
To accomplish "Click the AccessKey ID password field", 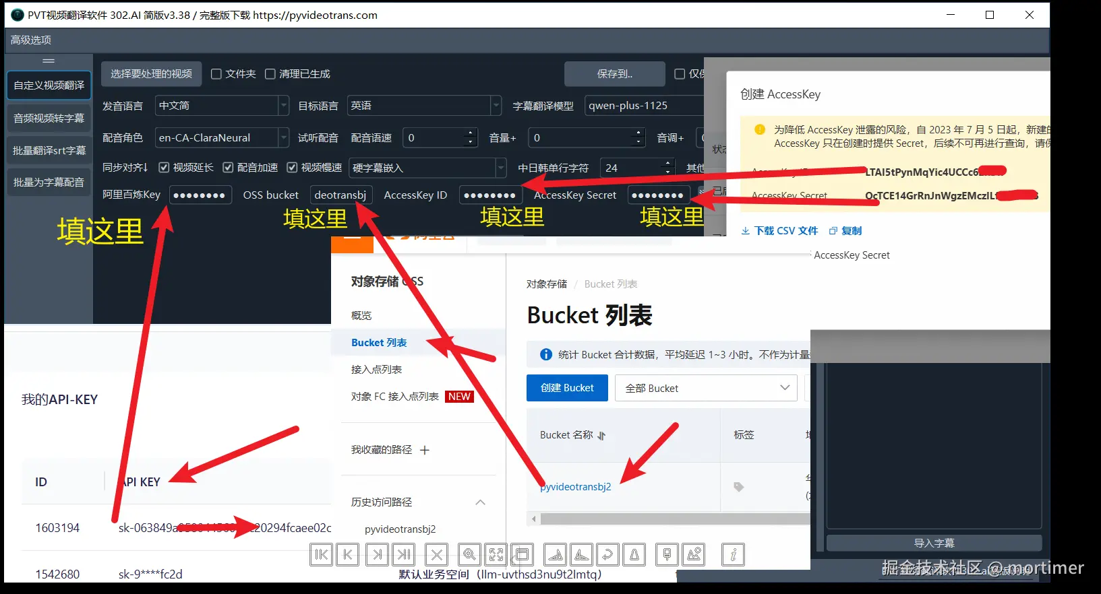I will (491, 195).
